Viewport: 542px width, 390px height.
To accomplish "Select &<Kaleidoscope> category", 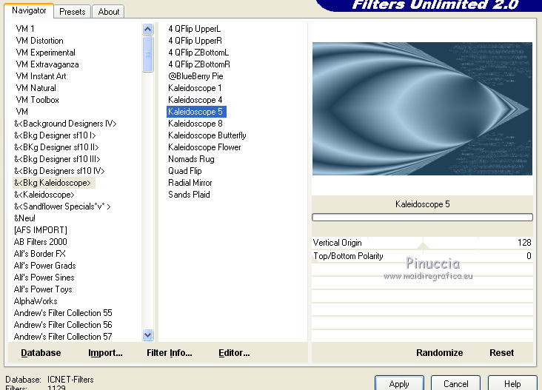I will [44, 195].
